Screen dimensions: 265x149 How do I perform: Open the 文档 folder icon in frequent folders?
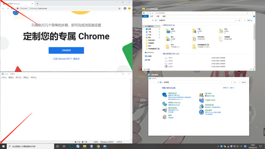tap(221, 31)
